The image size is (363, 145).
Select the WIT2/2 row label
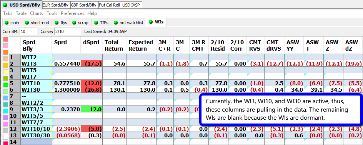[x=37, y=103]
